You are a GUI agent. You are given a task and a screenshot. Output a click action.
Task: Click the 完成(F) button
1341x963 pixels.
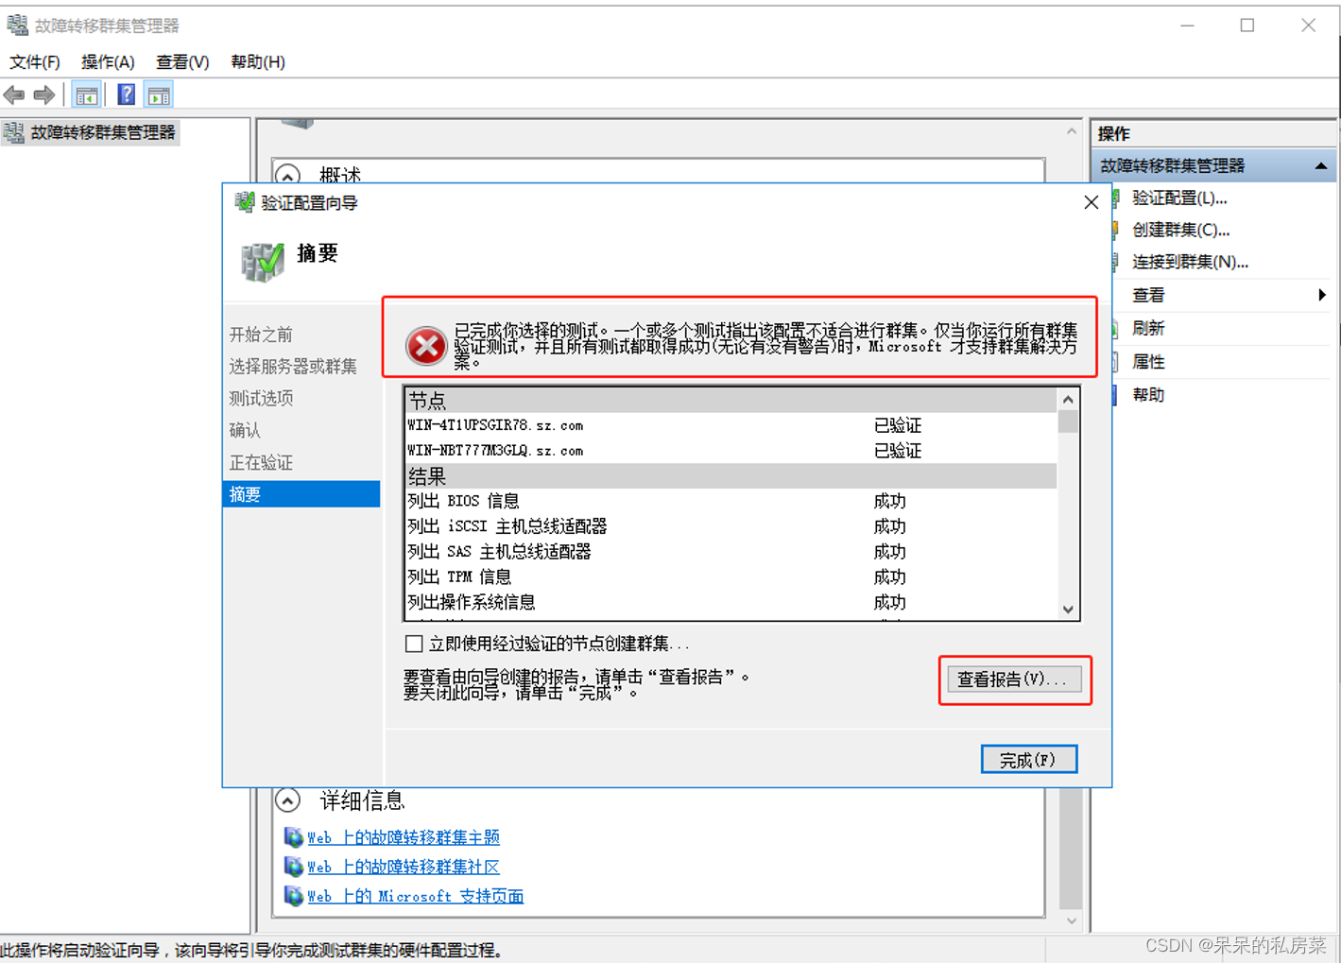pyautogui.click(x=1028, y=760)
